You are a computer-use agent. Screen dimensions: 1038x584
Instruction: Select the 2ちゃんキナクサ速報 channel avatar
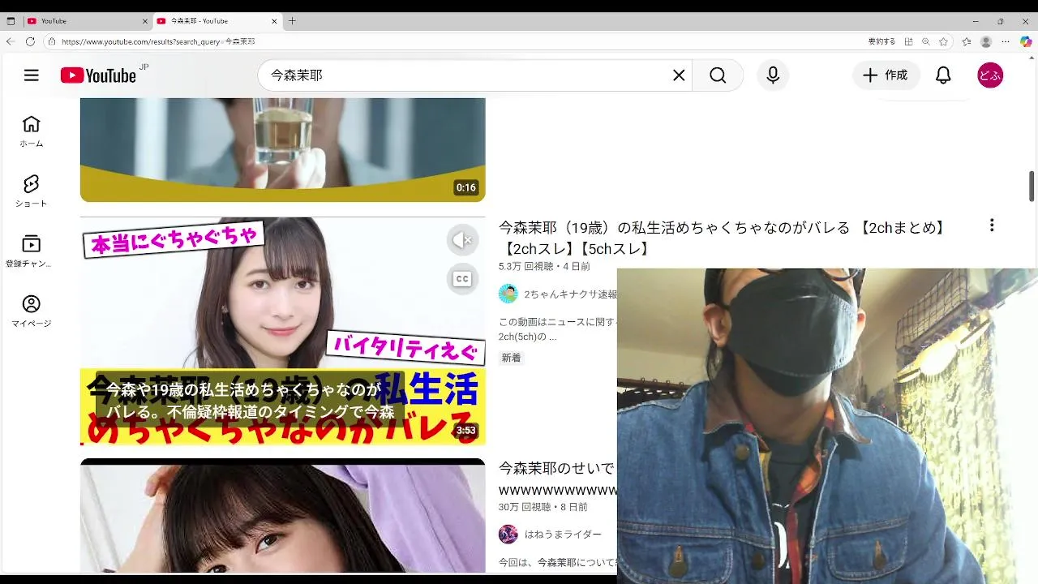pyautogui.click(x=508, y=294)
